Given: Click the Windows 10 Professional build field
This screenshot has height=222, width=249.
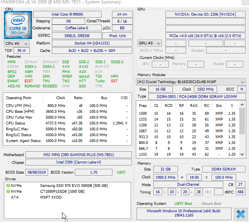Looking at the screenshot, I should [x=184, y=213].
